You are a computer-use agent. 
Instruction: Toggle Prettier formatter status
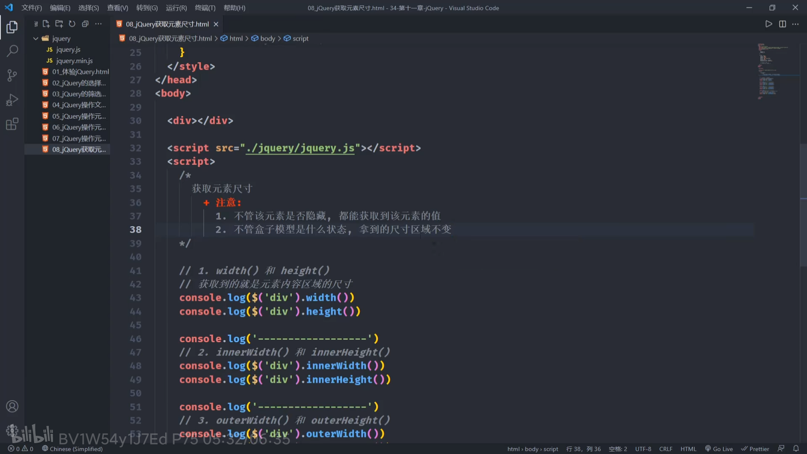click(755, 449)
